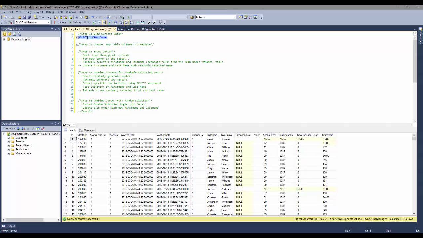Open the File menu
423x238 pixels.
[x=4, y=12]
